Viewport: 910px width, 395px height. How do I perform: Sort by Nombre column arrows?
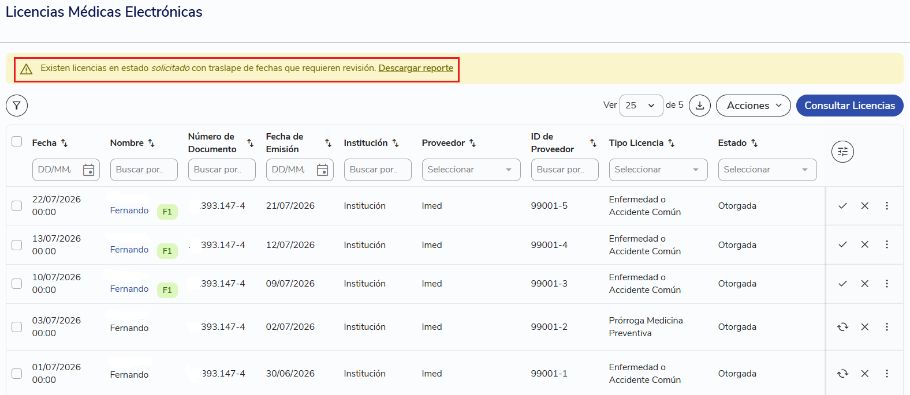151,143
